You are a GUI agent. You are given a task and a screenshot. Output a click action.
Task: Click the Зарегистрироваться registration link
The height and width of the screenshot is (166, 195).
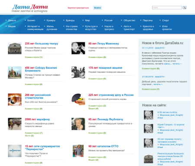(x=78, y=8)
